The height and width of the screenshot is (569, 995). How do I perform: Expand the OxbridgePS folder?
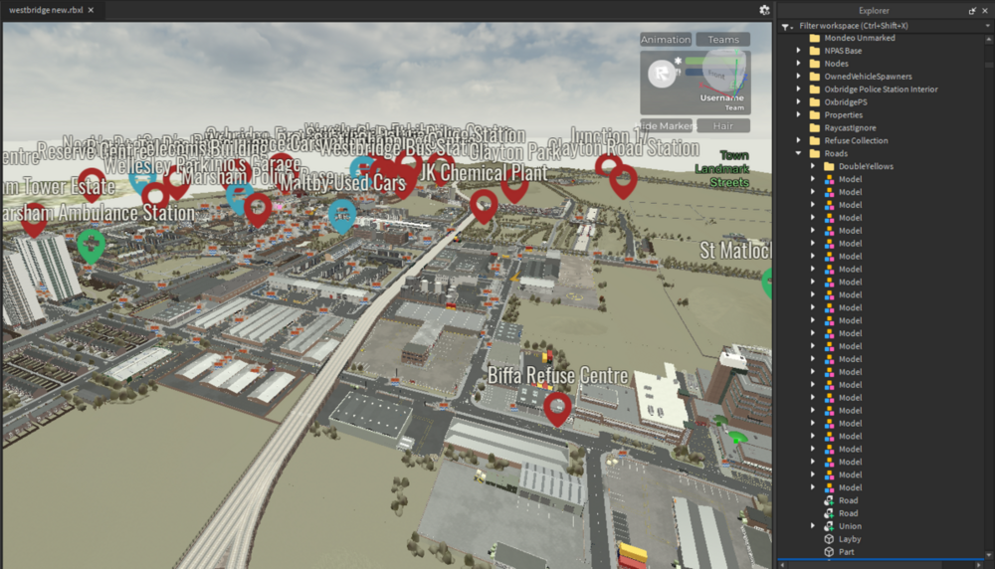pyautogui.click(x=798, y=102)
